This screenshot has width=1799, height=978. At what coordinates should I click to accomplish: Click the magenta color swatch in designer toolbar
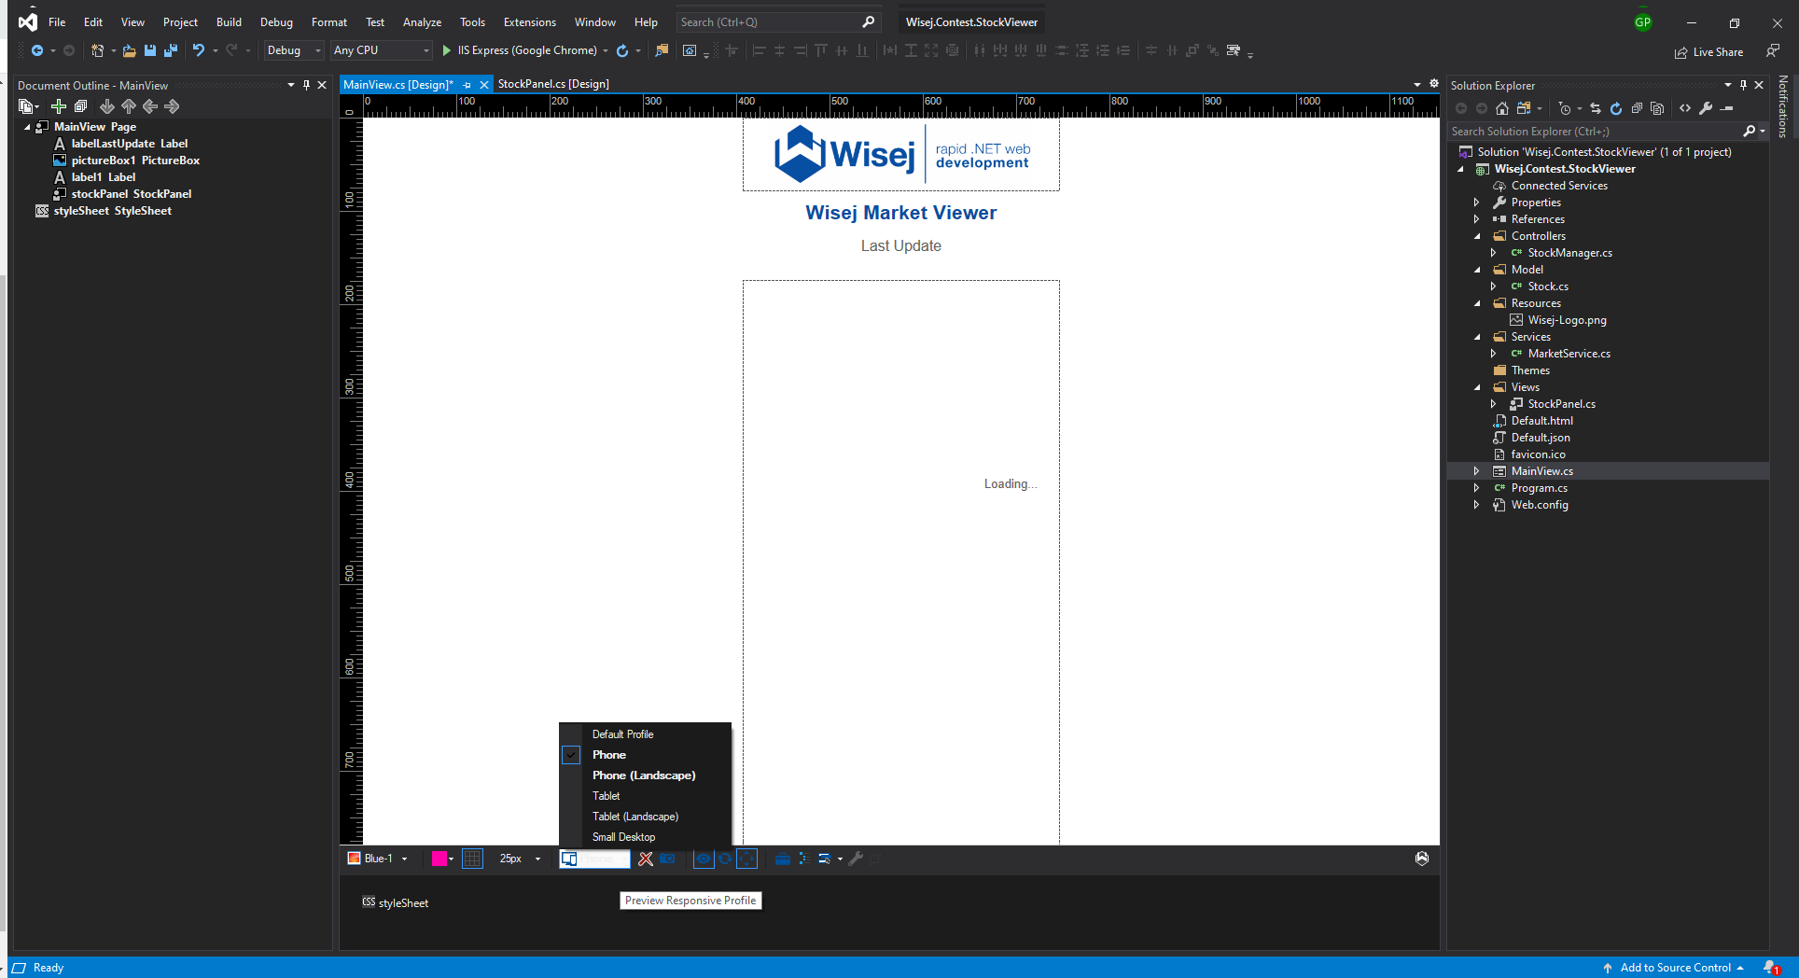pyautogui.click(x=439, y=859)
